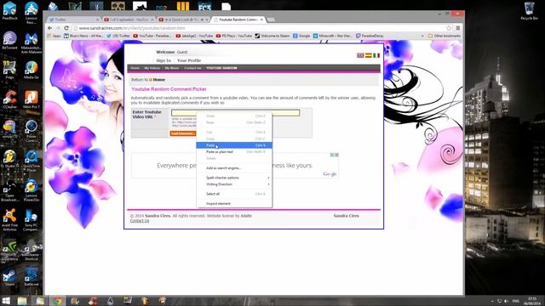Open the PD Plays - YouTube bookmark

pyautogui.click(x=234, y=36)
